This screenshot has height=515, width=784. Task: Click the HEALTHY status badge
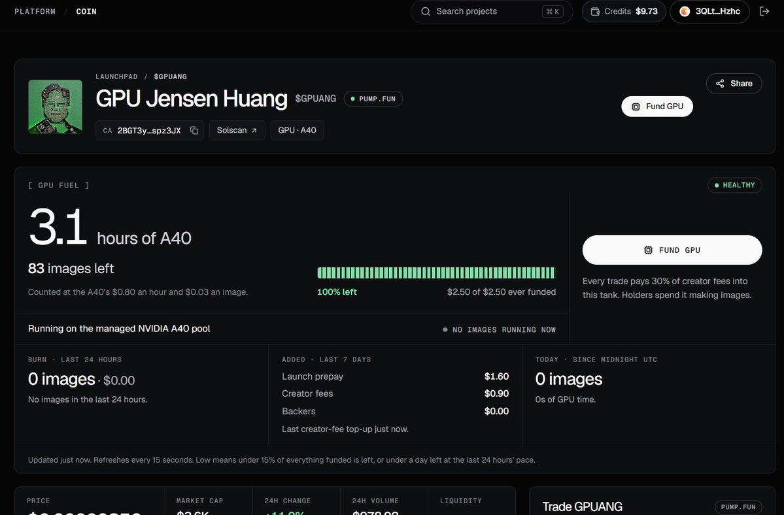734,186
